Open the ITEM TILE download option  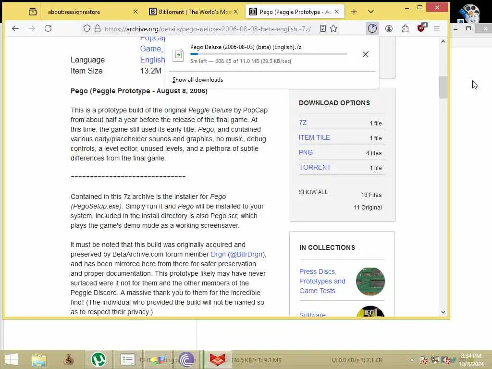314,137
